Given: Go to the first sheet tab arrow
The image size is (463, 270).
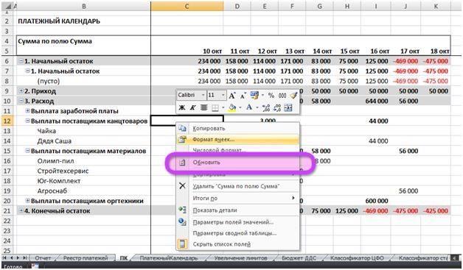Looking at the screenshot, I should coord(4,257).
